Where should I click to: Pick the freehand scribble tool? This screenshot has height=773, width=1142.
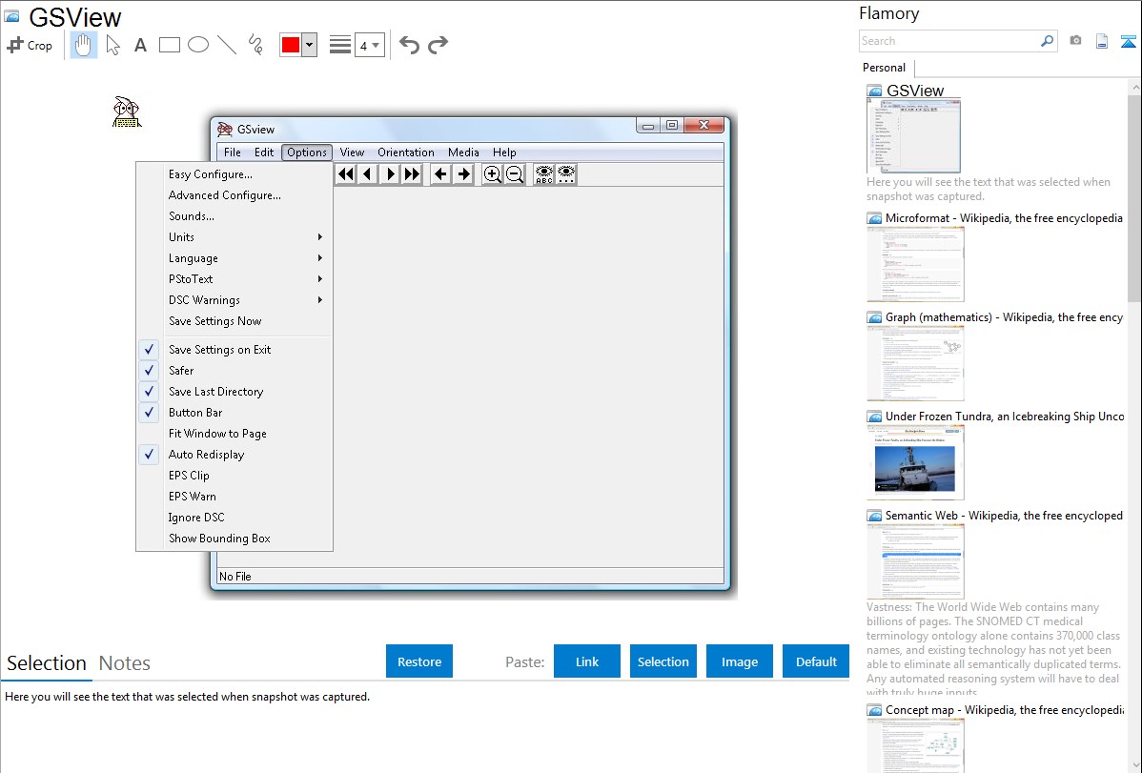coord(255,45)
